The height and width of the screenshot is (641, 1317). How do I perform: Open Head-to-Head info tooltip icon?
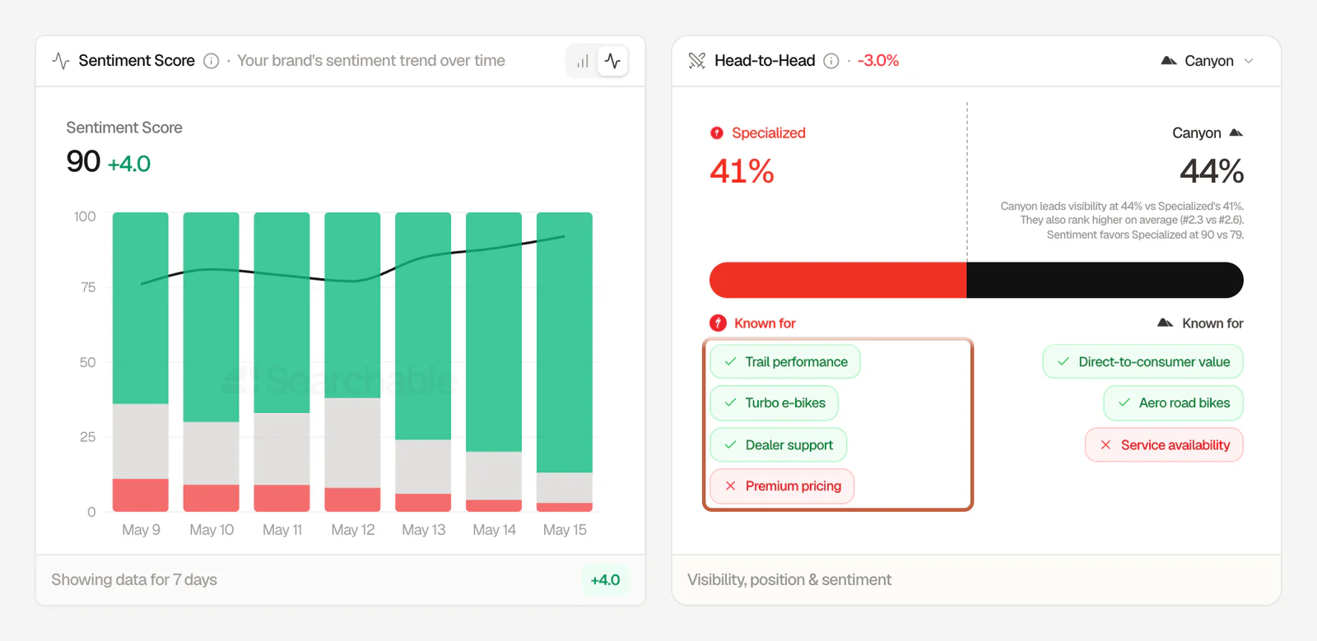click(831, 61)
